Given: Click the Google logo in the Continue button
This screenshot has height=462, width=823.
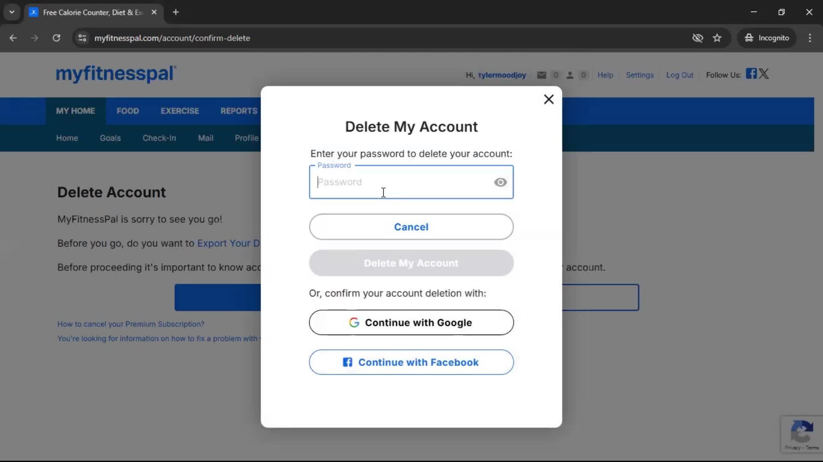Looking at the screenshot, I should pyautogui.click(x=354, y=323).
